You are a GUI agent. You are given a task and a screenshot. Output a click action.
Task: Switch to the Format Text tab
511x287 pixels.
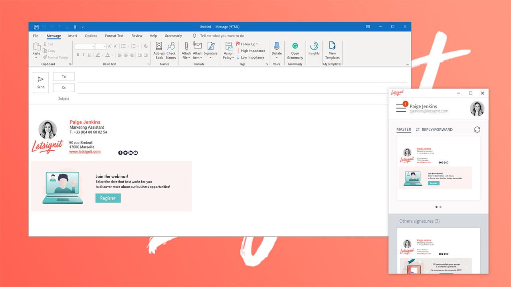tap(114, 36)
